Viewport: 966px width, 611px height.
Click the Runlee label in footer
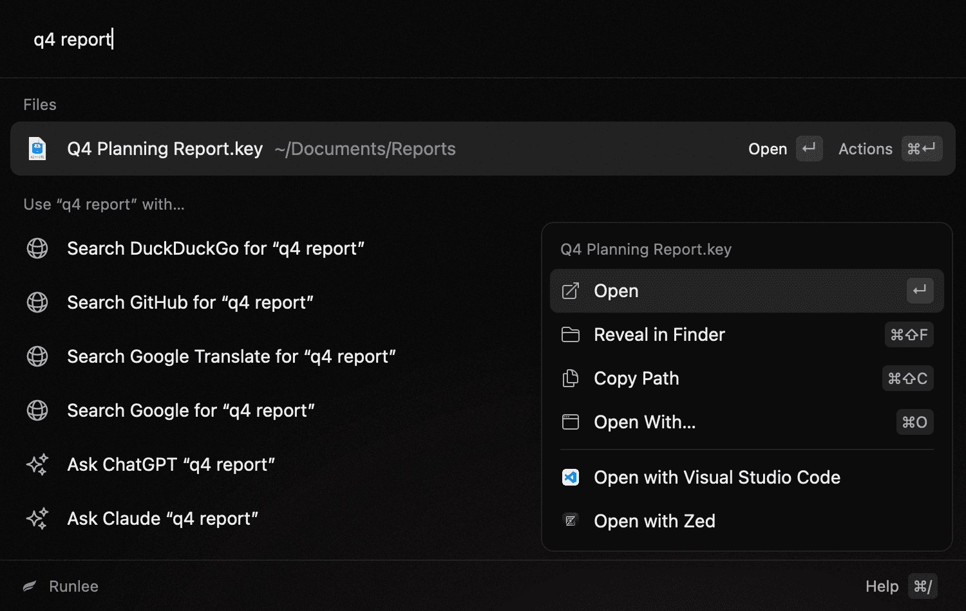[73, 587]
